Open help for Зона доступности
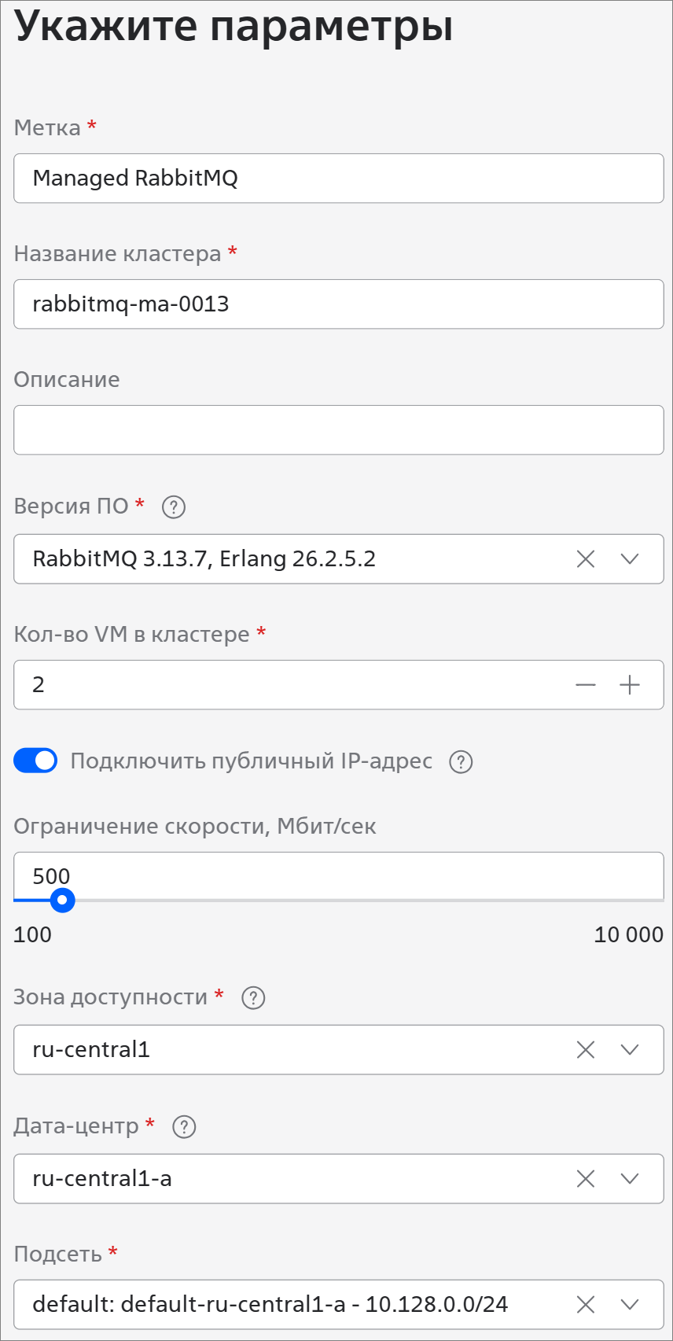The image size is (673, 1341). pos(253,998)
